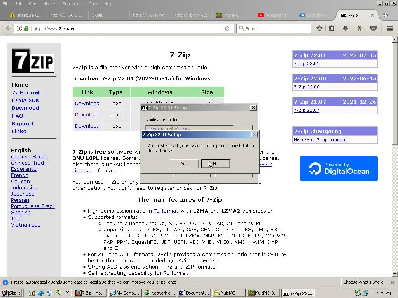Switch language to Portuguese Brazil
The image size is (398, 298).
click(x=33, y=206)
